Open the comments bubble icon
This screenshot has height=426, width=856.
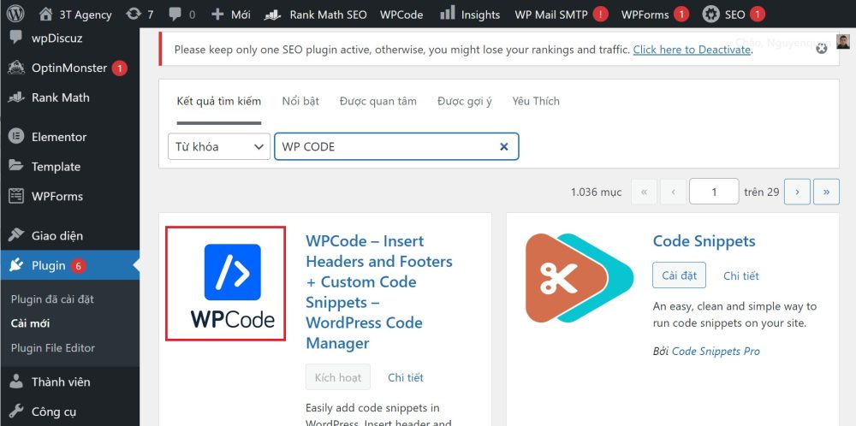[175, 15]
